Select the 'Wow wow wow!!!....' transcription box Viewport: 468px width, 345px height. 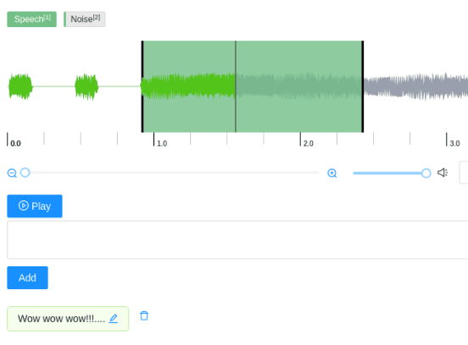pyautogui.click(x=68, y=319)
